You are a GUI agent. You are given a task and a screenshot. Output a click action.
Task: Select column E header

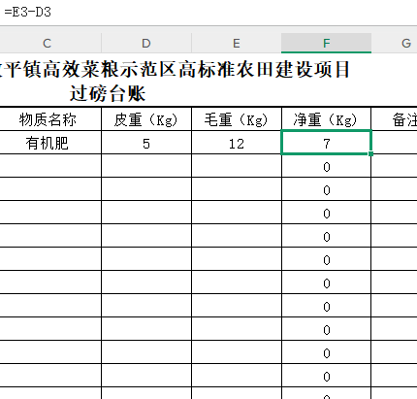[x=237, y=43]
